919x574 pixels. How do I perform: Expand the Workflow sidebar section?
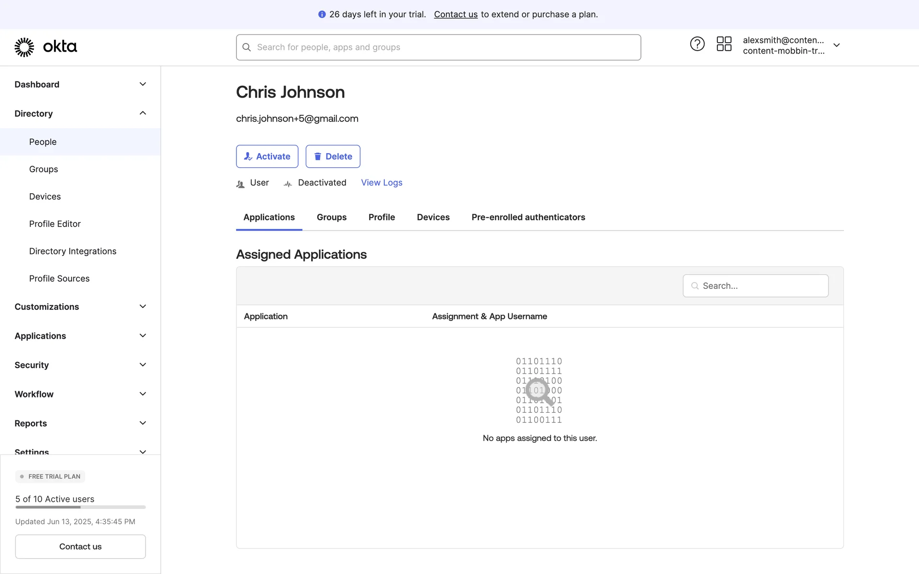click(143, 394)
